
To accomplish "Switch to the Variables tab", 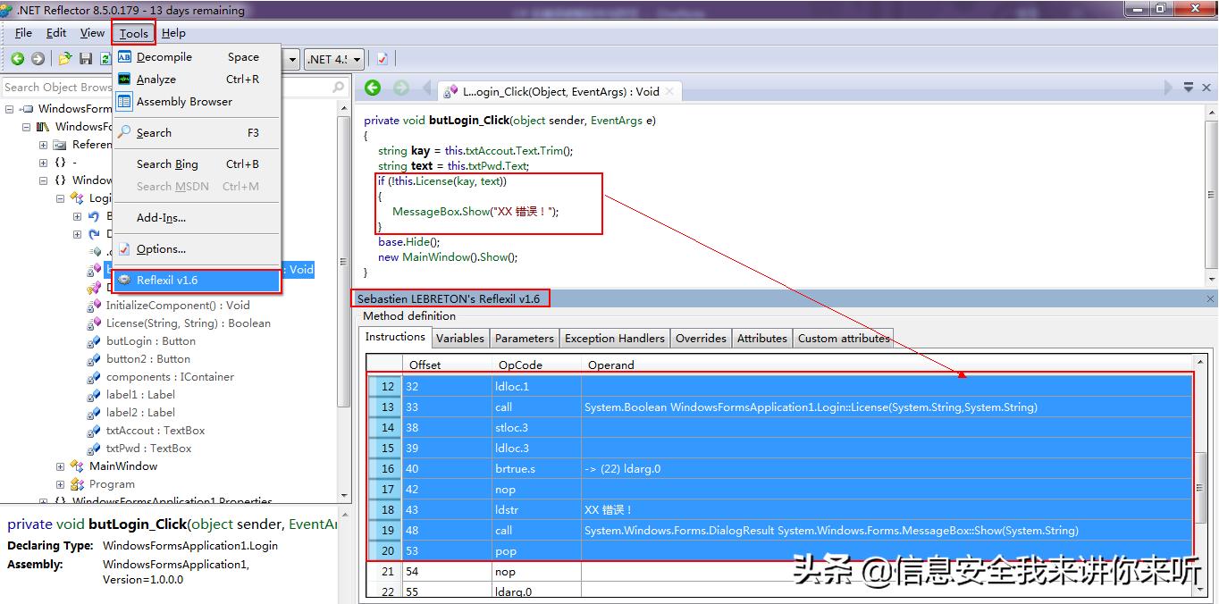I will (459, 339).
